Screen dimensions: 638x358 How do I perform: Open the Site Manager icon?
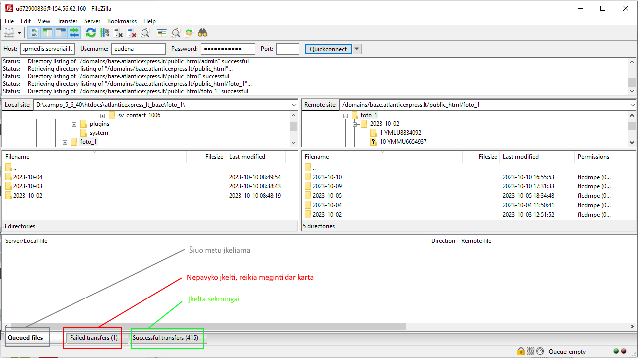coord(9,33)
